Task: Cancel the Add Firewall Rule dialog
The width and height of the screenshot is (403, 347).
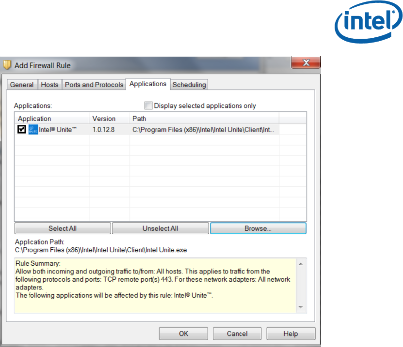Action: click(x=237, y=333)
